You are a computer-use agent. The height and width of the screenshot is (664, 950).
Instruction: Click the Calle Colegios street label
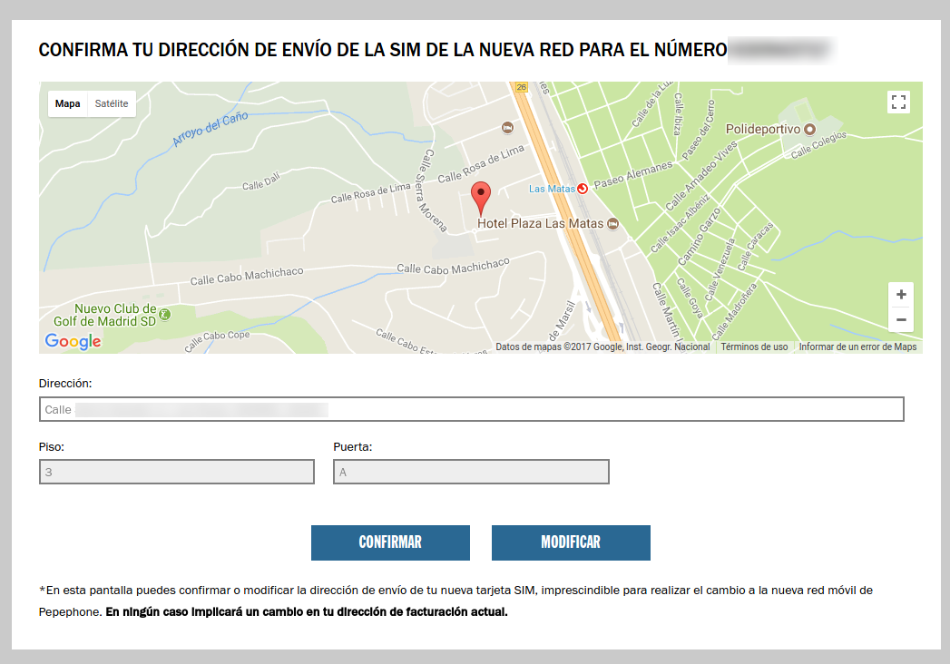[818, 145]
